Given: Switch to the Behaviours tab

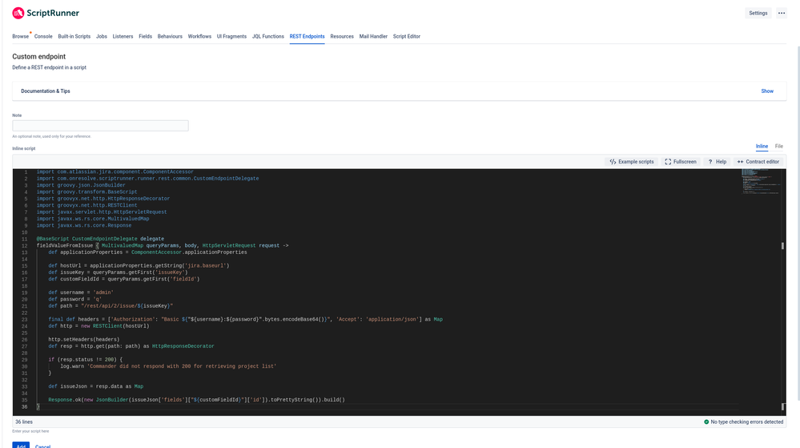Looking at the screenshot, I should pos(170,36).
